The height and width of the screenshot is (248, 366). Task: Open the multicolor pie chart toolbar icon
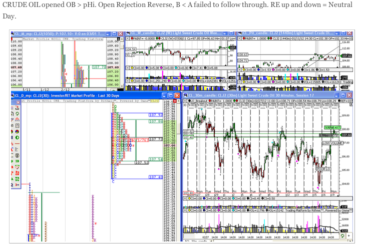(x=17, y=131)
